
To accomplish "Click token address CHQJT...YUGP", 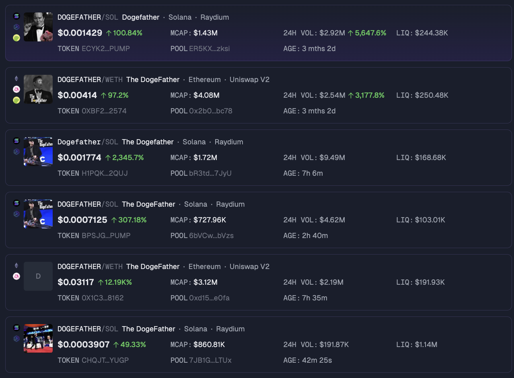I will (105, 360).
